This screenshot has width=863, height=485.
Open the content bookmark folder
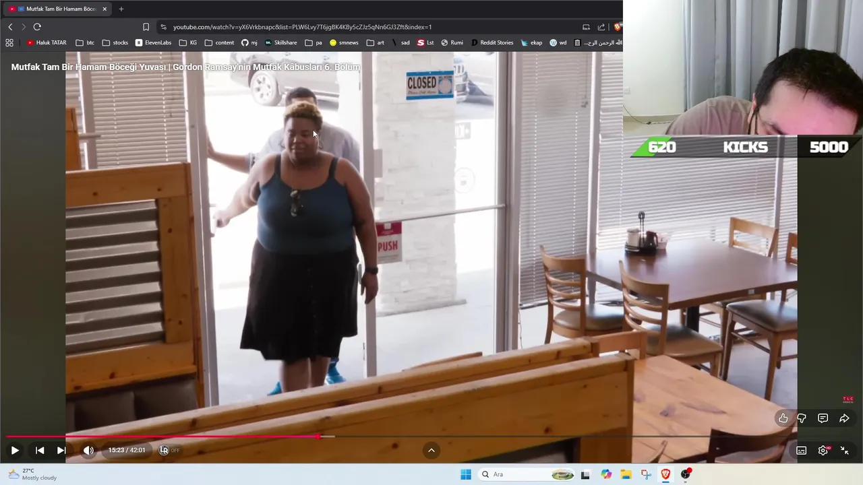point(219,42)
